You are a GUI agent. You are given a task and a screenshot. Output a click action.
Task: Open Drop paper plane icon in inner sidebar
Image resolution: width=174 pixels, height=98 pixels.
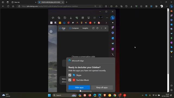(113, 44)
